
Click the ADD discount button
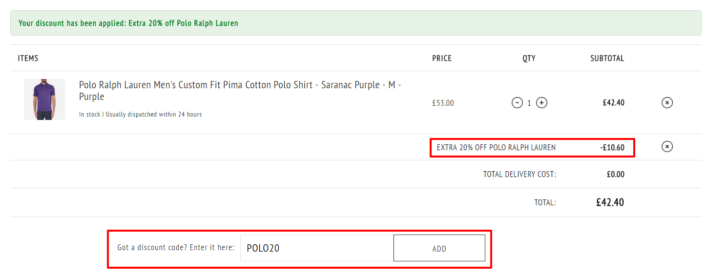pyautogui.click(x=439, y=248)
